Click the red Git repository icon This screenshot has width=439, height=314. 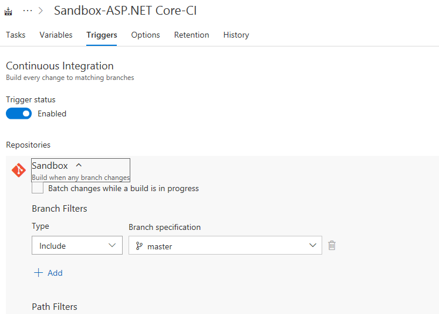19,171
